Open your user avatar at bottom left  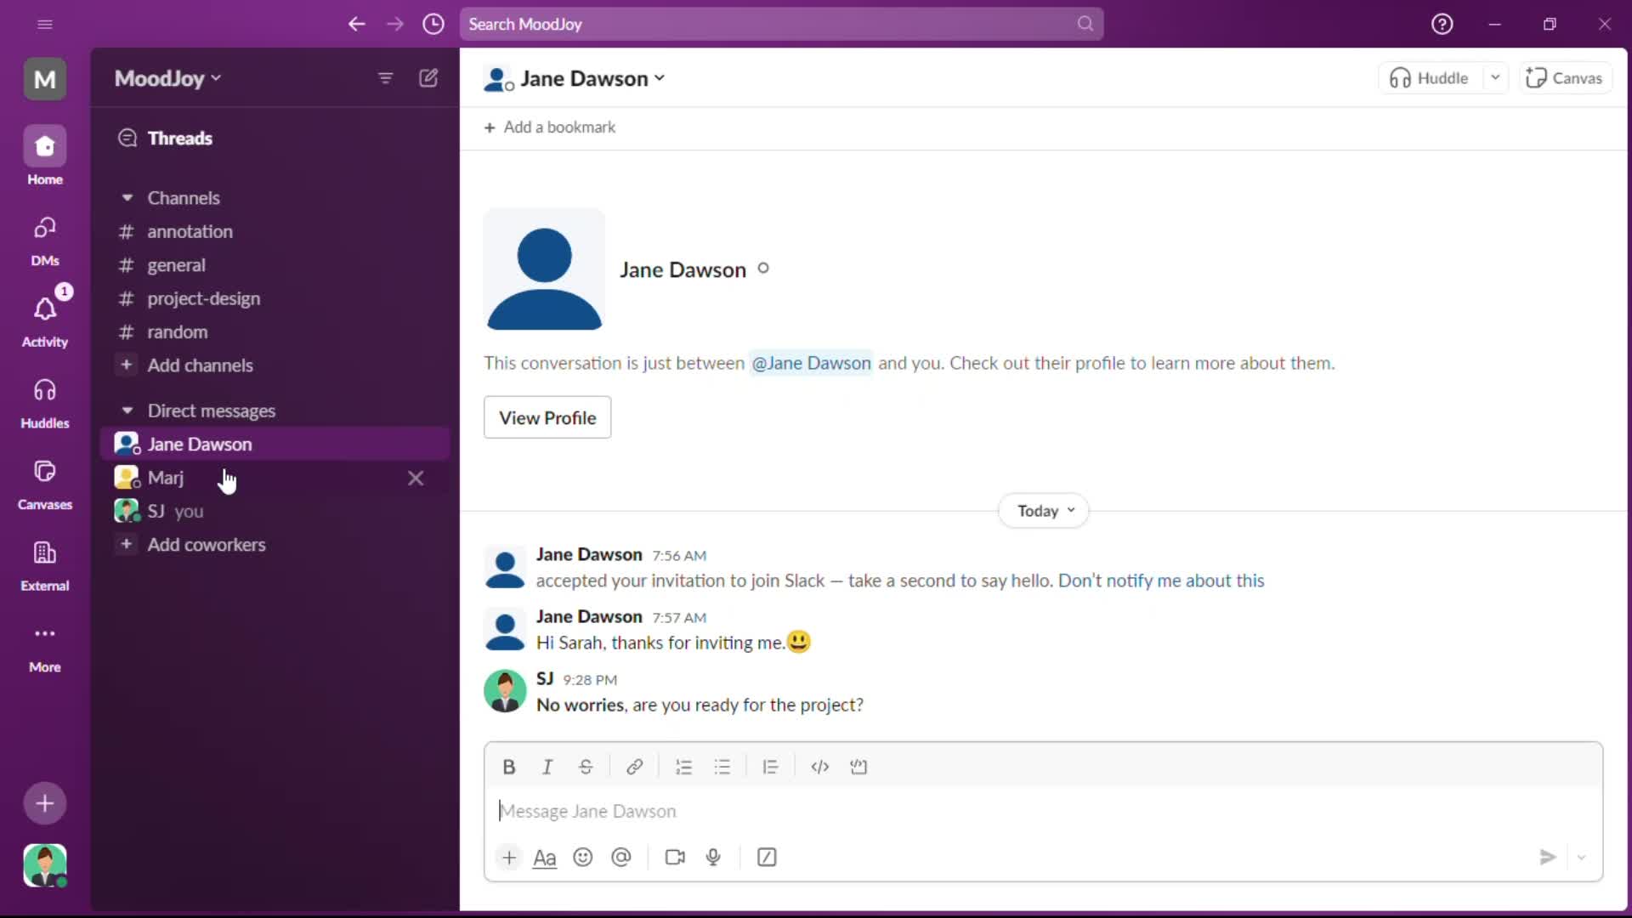pos(45,865)
